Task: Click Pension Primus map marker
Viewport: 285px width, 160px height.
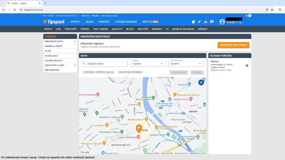Action: coord(191,99)
